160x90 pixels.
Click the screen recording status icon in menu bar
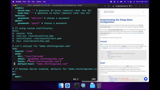click(111, 2)
